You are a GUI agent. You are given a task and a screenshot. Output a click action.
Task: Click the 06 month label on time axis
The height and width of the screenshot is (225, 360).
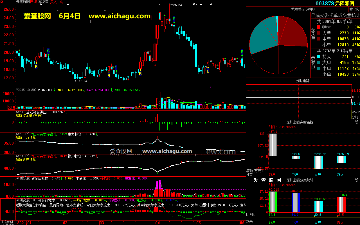[242, 223]
